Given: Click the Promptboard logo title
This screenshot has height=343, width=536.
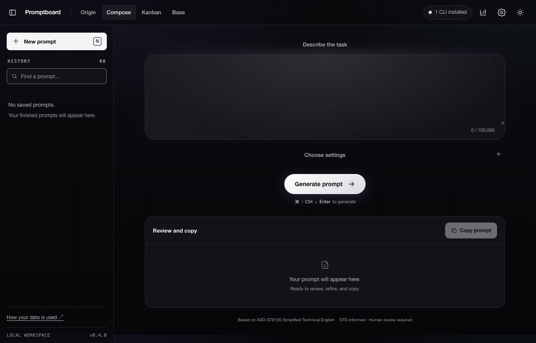Looking at the screenshot, I should pyautogui.click(x=43, y=12).
